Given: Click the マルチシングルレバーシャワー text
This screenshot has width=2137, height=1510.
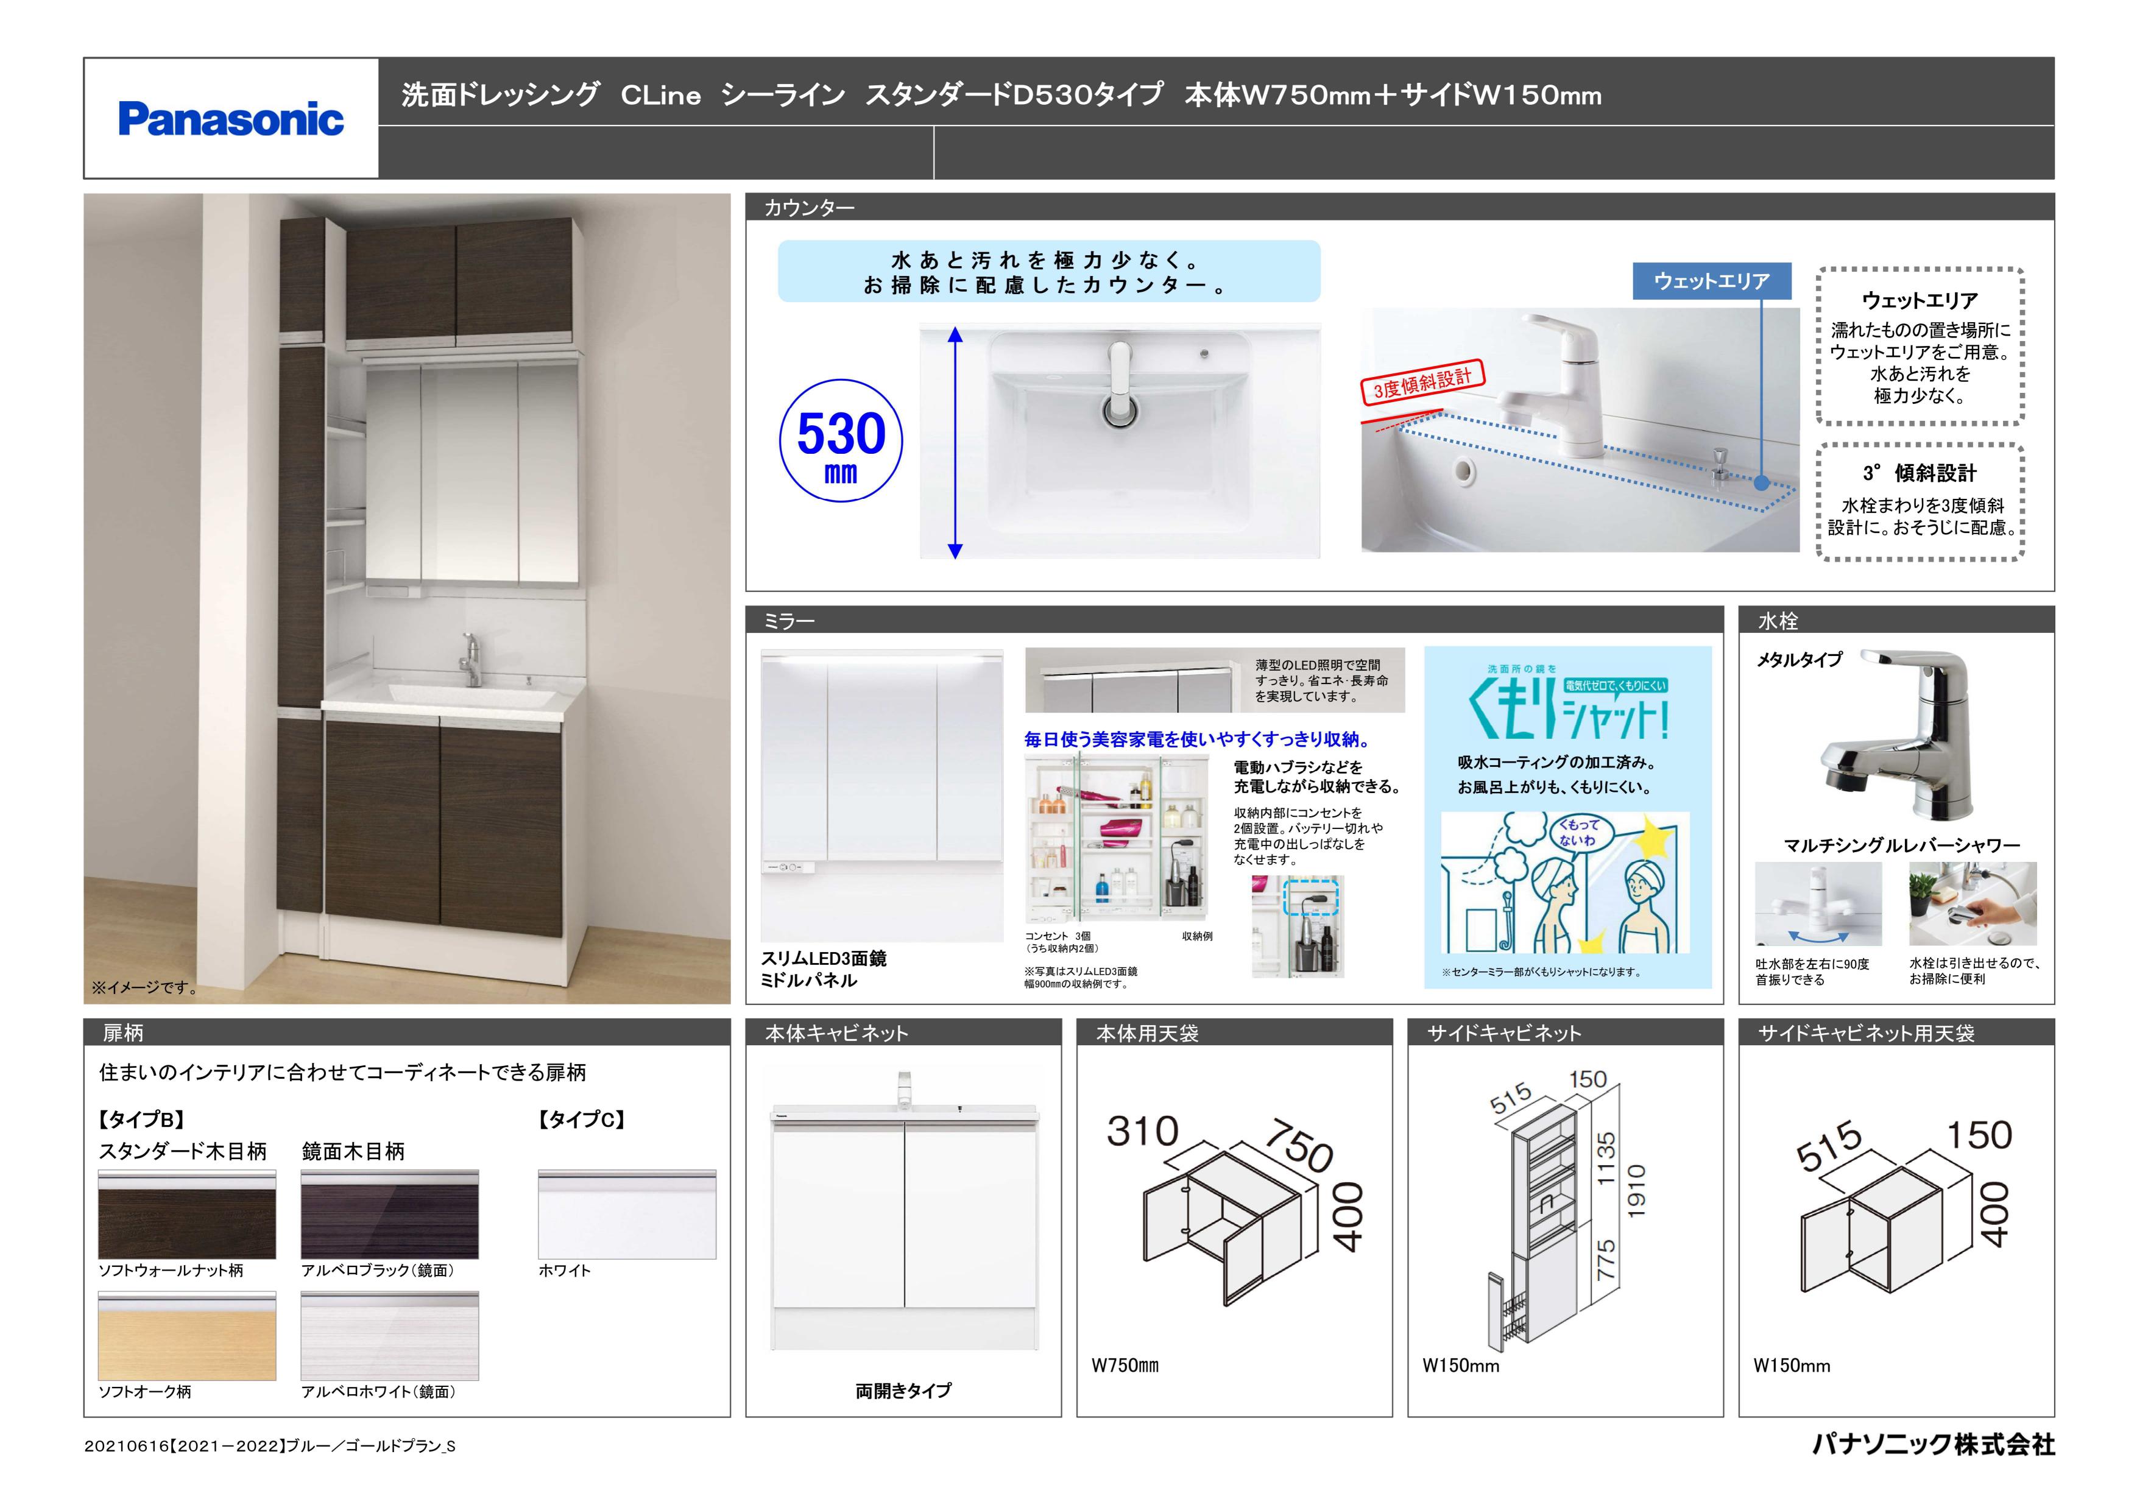Looking at the screenshot, I should click(x=1901, y=845).
